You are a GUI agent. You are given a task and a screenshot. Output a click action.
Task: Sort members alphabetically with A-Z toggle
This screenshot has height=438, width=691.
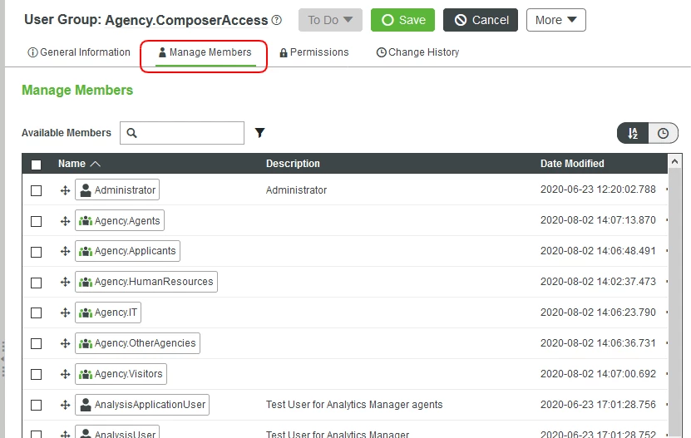pyautogui.click(x=633, y=133)
